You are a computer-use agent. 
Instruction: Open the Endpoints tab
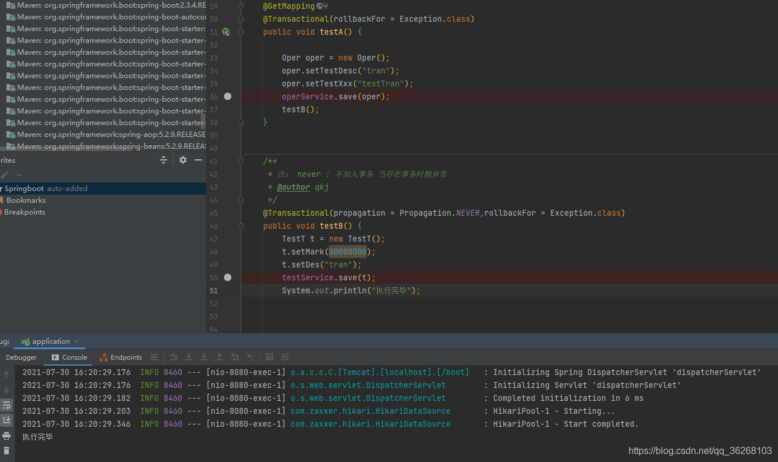tap(121, 357)
